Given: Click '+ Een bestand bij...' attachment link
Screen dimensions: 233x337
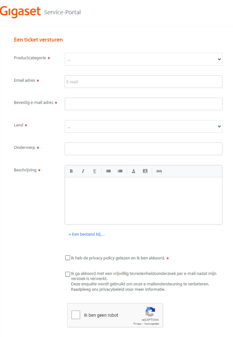Looking at the screenshot, I should pyautogui.click(x=87, y=234).
